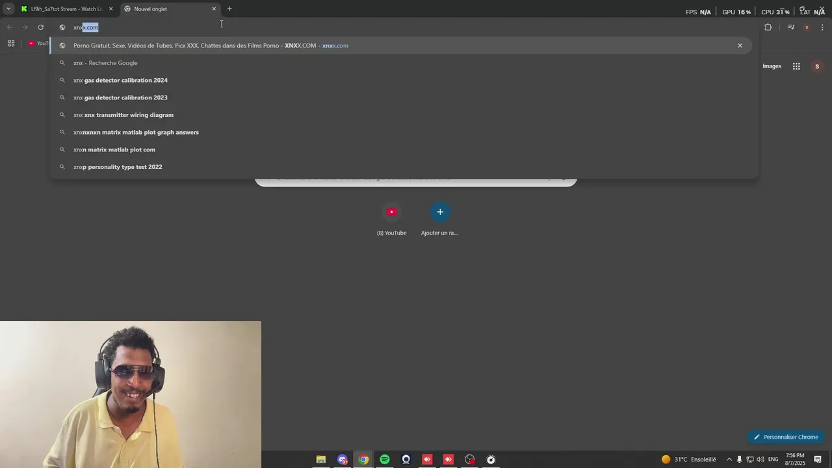Click inside the address bar text
This screenshot has height=468, width=832.
point(86,27)
